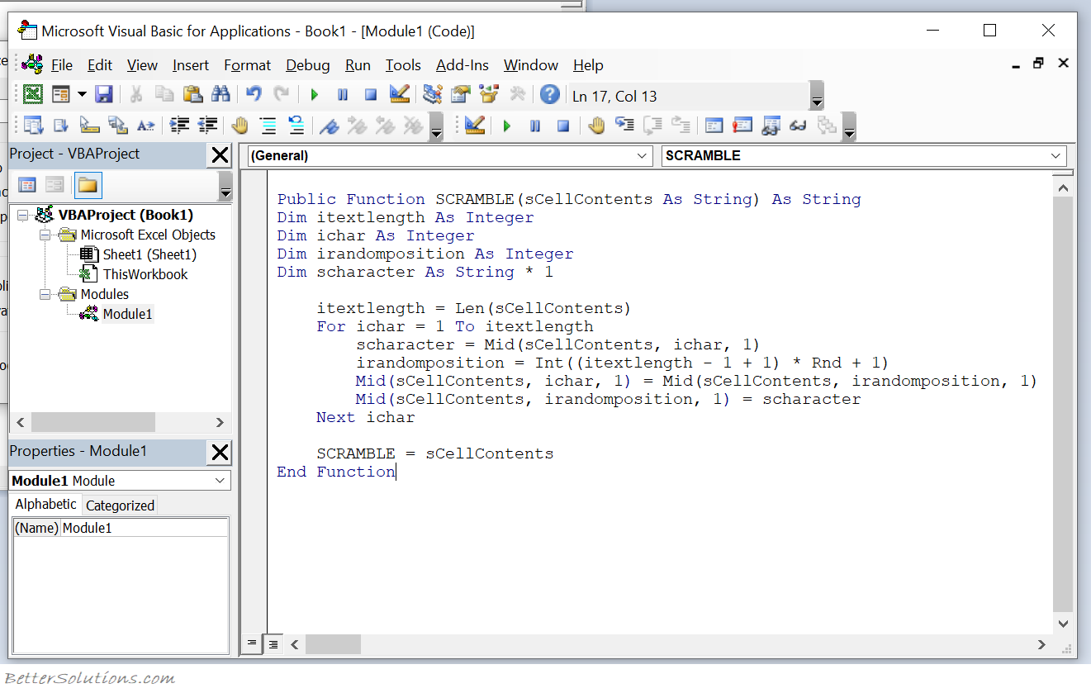Click the List Properties/Methods icon

tap(33, 126)
